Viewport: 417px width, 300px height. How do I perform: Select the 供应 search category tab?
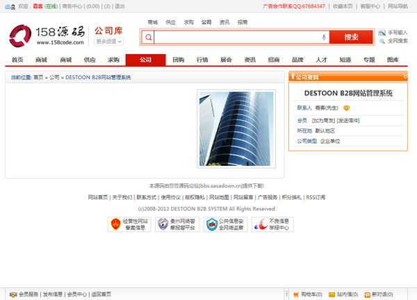[170, 22]
